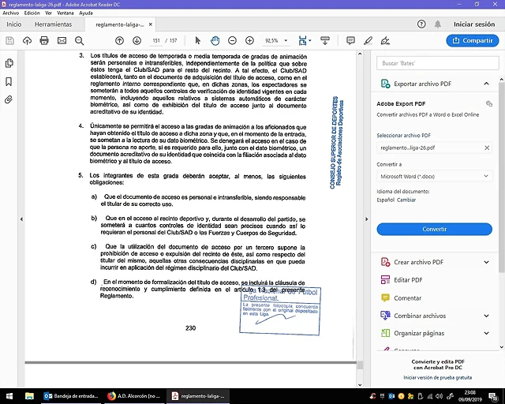
Task: Open page thumbnails side panel
Action: pos(9,63)
